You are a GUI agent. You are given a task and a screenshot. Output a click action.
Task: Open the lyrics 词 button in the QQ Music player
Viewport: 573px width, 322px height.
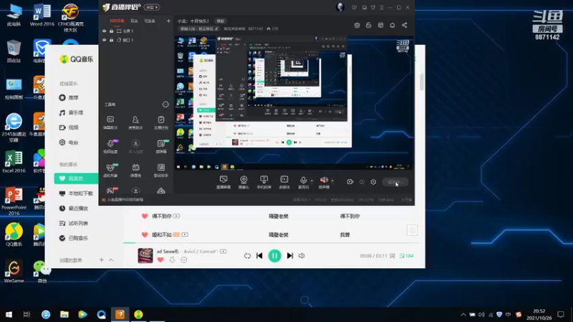coord(392,256)
